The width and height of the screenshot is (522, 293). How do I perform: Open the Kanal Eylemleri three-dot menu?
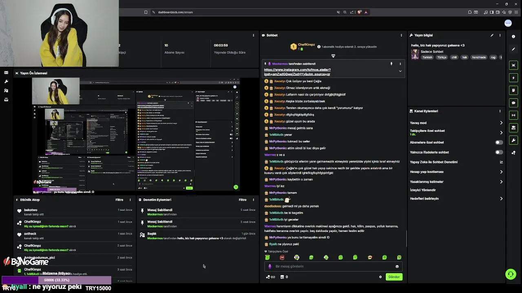[x=500, y=111]
